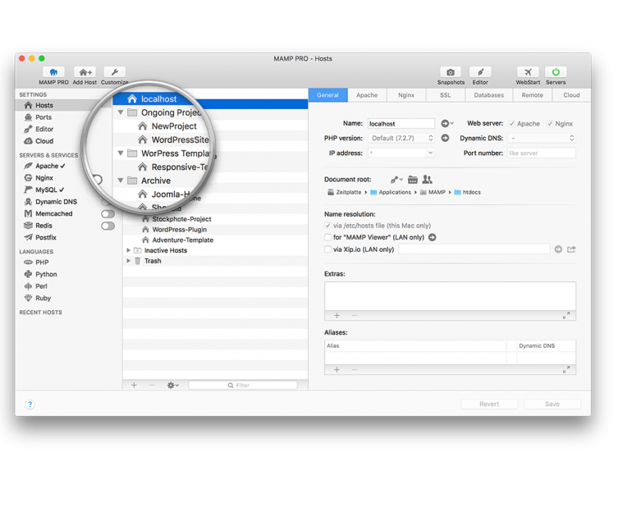Collapse the Archive folder
The height and width of the screenshot is (530, 632).
(x=121, y=180)
